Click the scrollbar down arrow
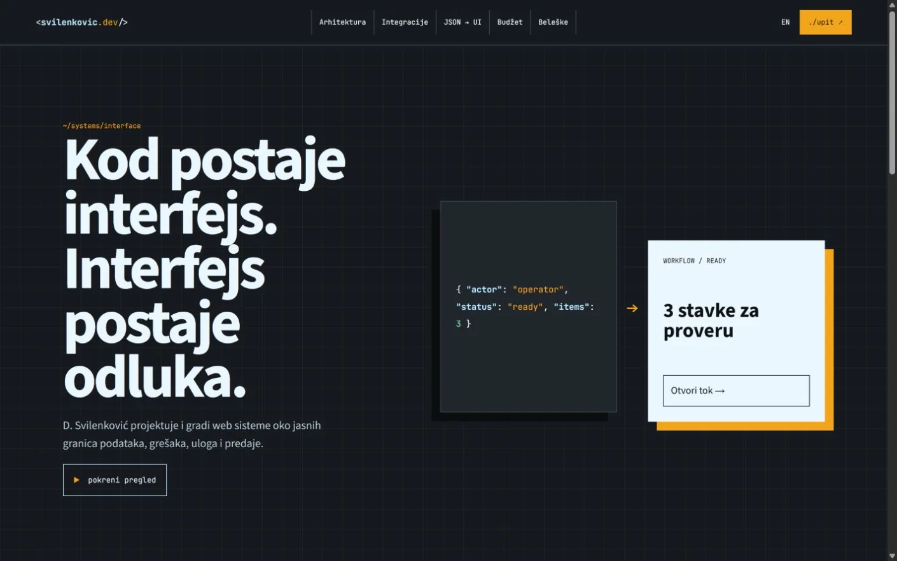The height and width of the screenshot is (561, 897). point(892,556)
